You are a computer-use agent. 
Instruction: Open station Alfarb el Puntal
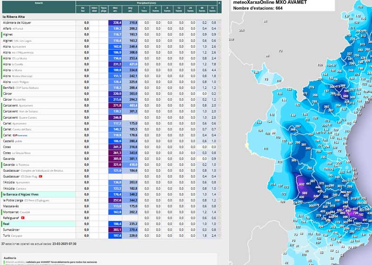[x=13, y=29]
